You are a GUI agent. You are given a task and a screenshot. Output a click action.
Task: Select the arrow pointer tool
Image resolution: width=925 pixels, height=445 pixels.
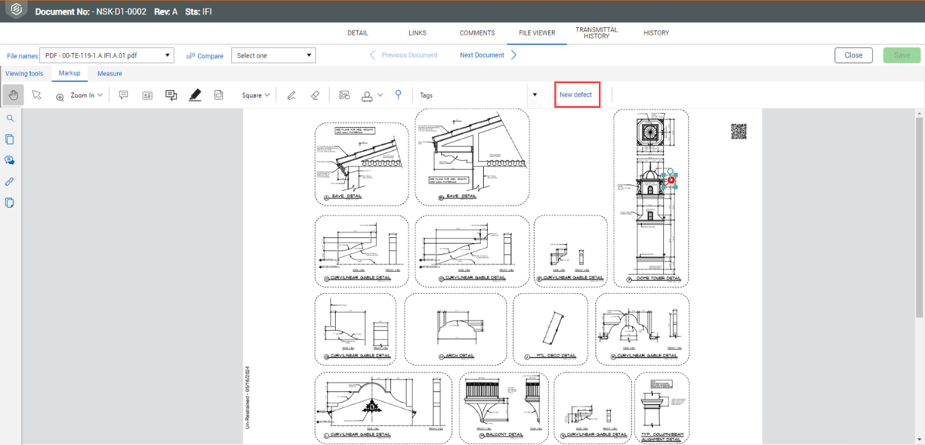coord(36,95)
